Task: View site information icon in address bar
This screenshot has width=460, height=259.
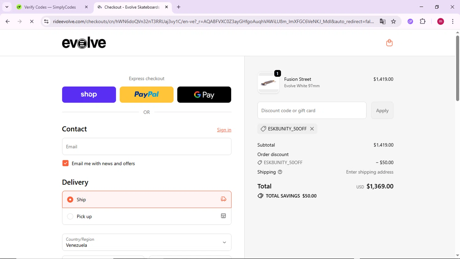Action: pyautogui.click(x=46, y=22)
